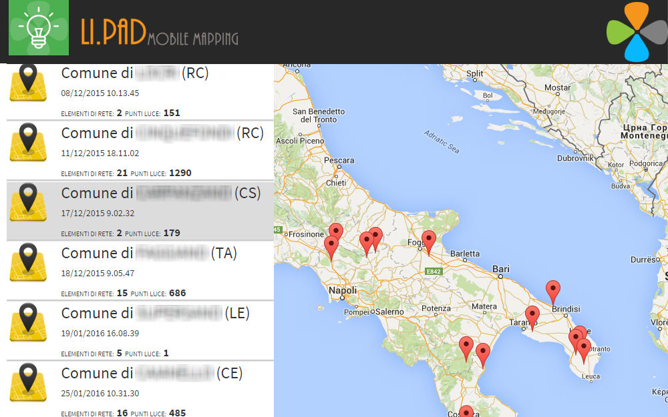Click the Napoli city label on the map
The width and height of the screenshot is (668, 417).
pyautogui.click(x=343, y=291)
